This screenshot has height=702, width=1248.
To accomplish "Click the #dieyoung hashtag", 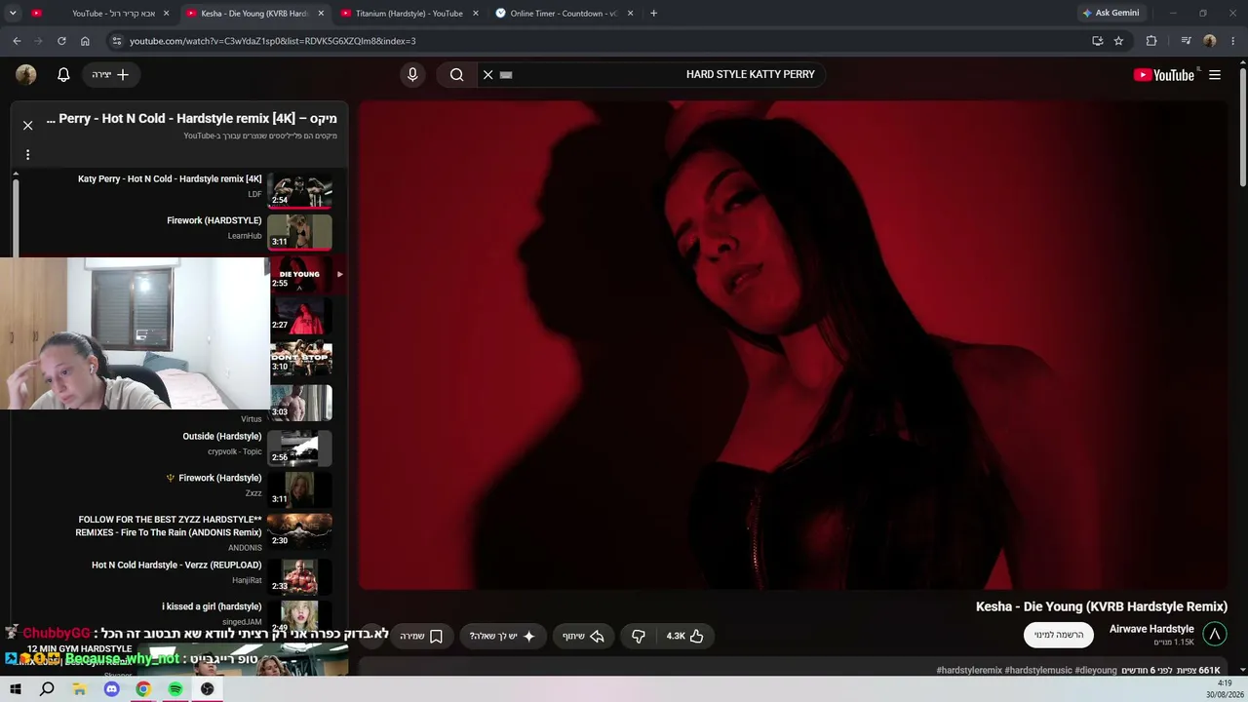I will pyautogui.click(x=1096, y=671).
